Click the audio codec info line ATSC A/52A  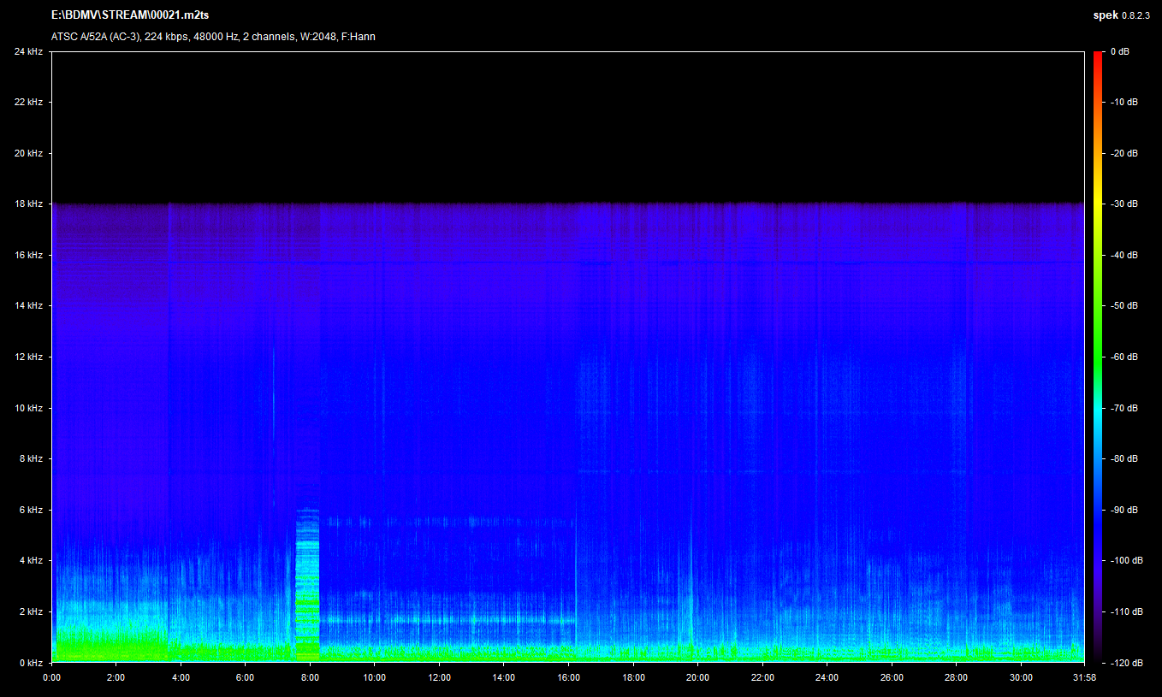[x=213, y=37]
